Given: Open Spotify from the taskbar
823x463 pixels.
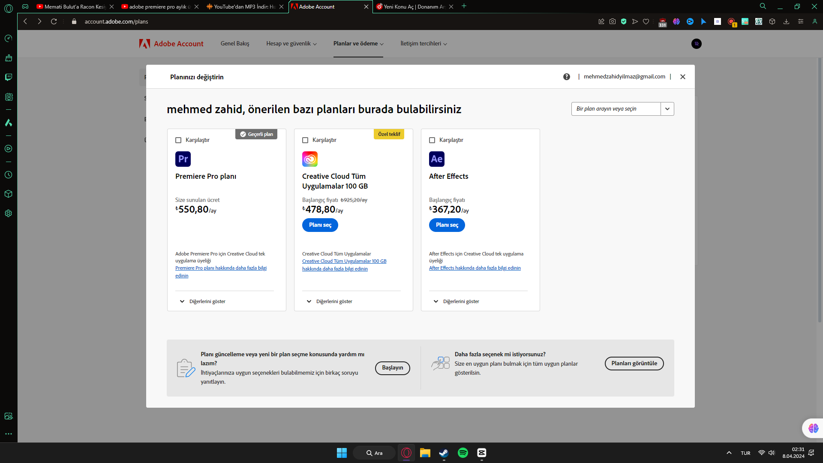Looking at the screenshot, I should 463,453.
